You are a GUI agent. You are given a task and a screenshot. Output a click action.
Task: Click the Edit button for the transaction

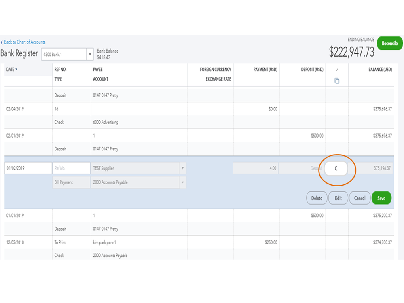(x=338, y=198)
